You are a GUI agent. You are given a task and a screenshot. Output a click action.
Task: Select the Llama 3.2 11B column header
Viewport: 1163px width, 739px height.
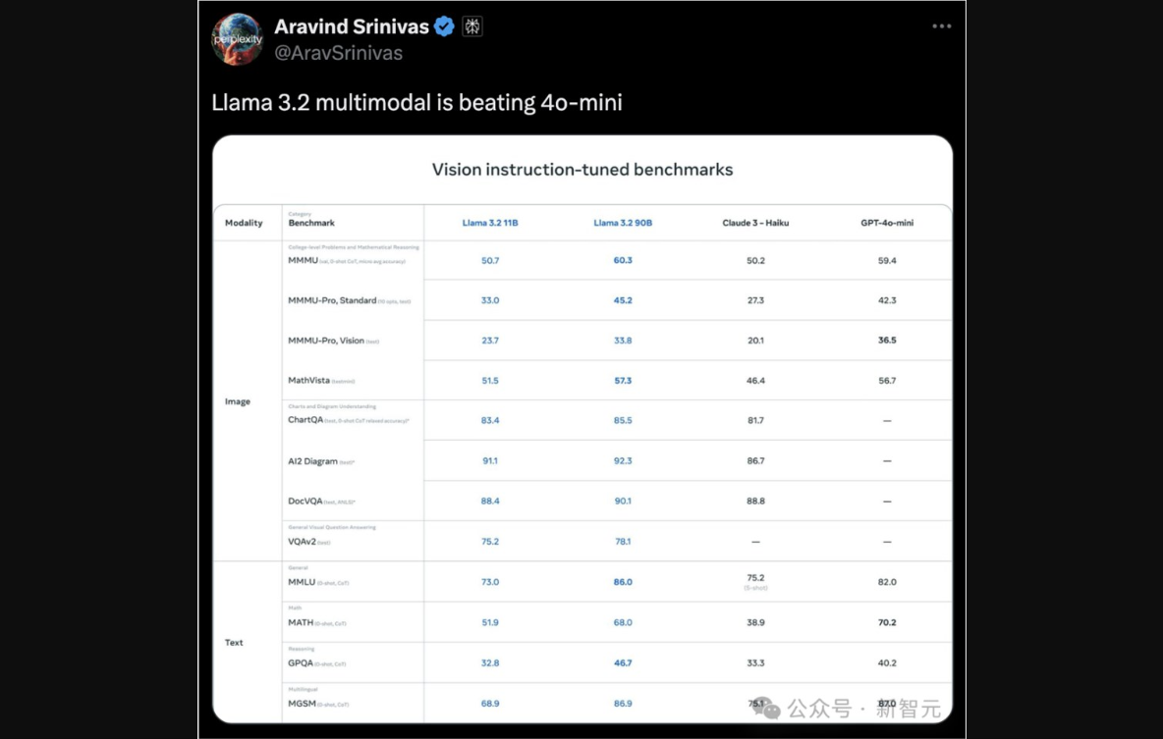pos(489,223)
